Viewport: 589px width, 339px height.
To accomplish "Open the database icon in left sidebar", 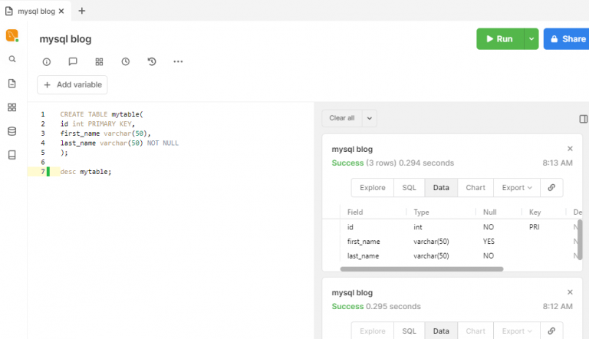I will pyautogui.click(x=12, y=131).
